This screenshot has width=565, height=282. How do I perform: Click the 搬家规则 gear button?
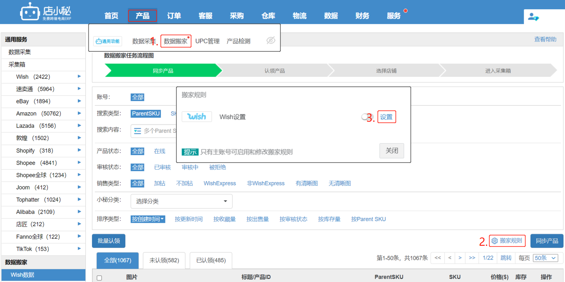507,241
